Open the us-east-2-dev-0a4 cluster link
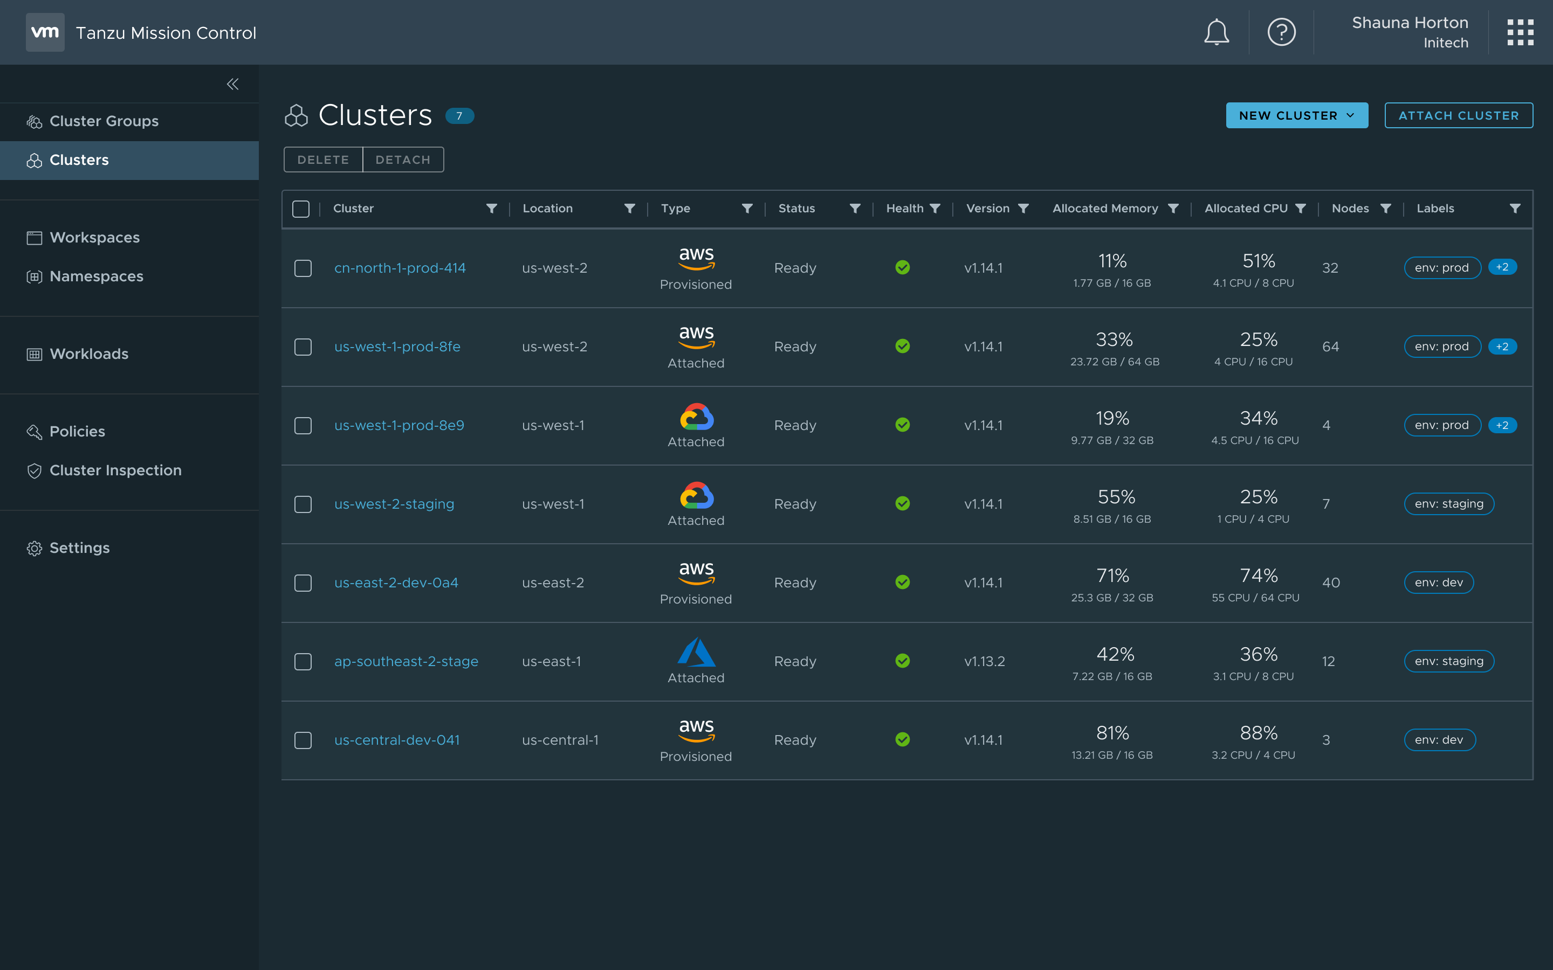The image size is (1553, 970). 396,583
